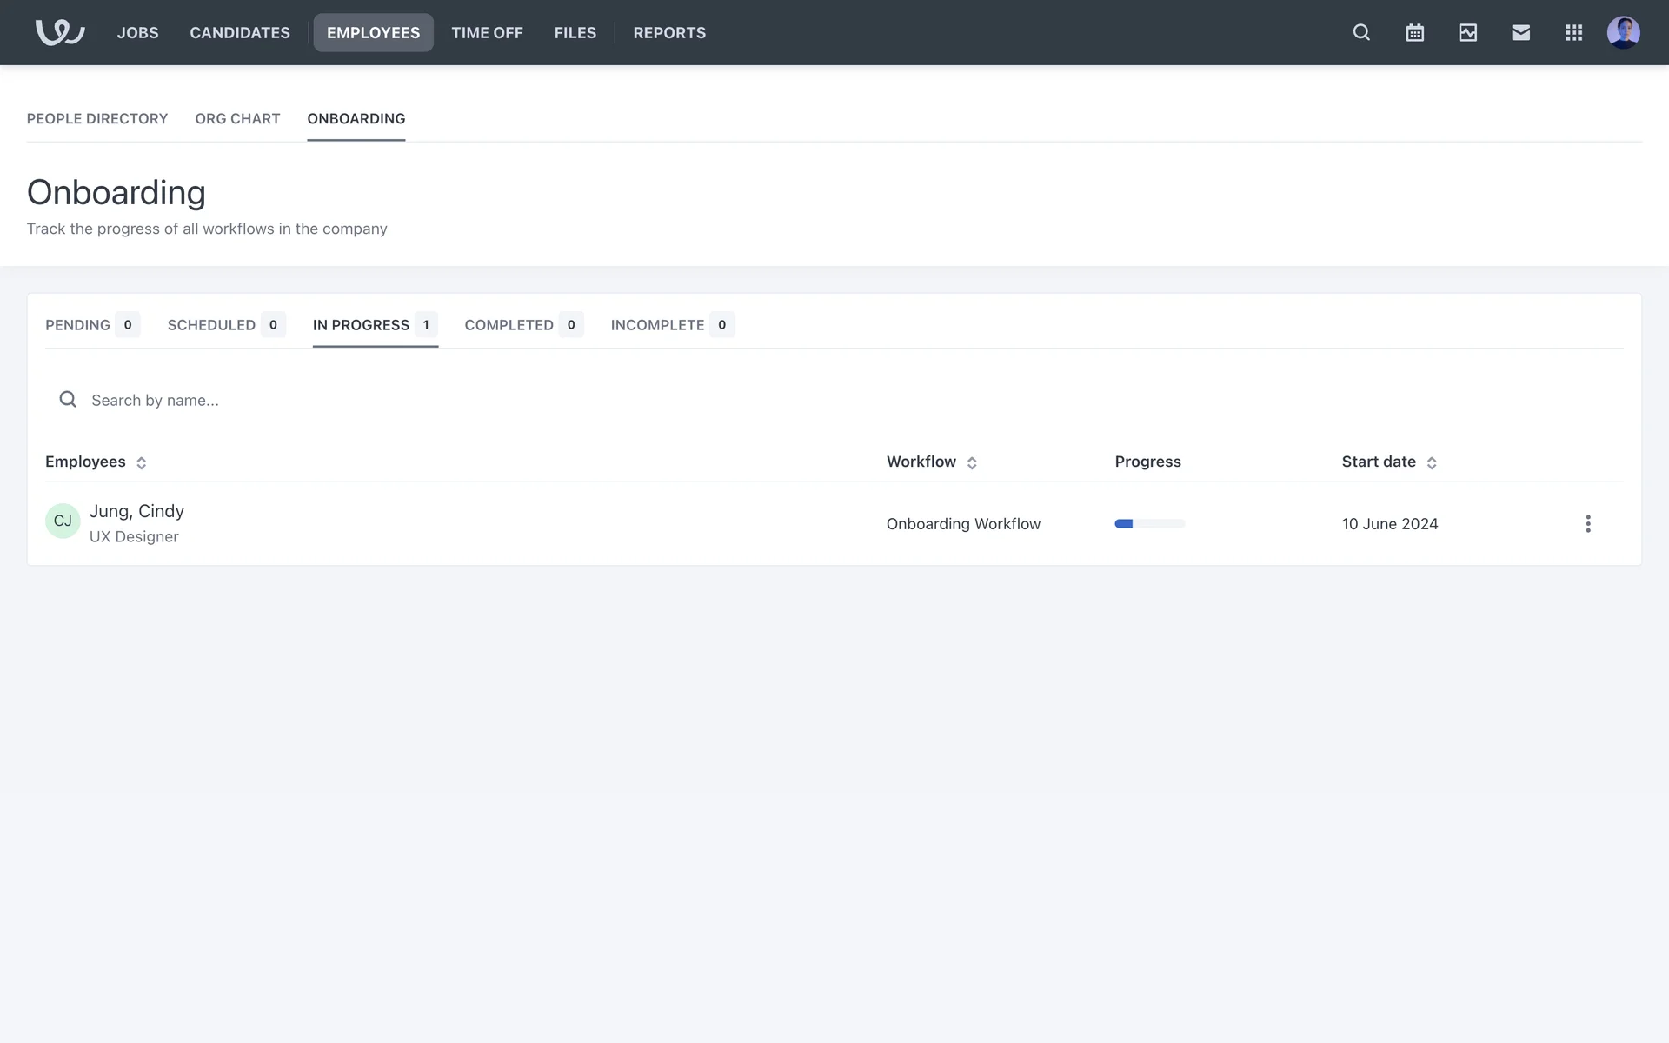
Task: Click the Workable logo icon
Action: (x=59, y=32)
